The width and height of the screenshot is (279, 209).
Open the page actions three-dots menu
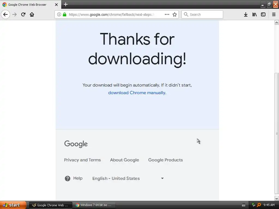(167, 14)
